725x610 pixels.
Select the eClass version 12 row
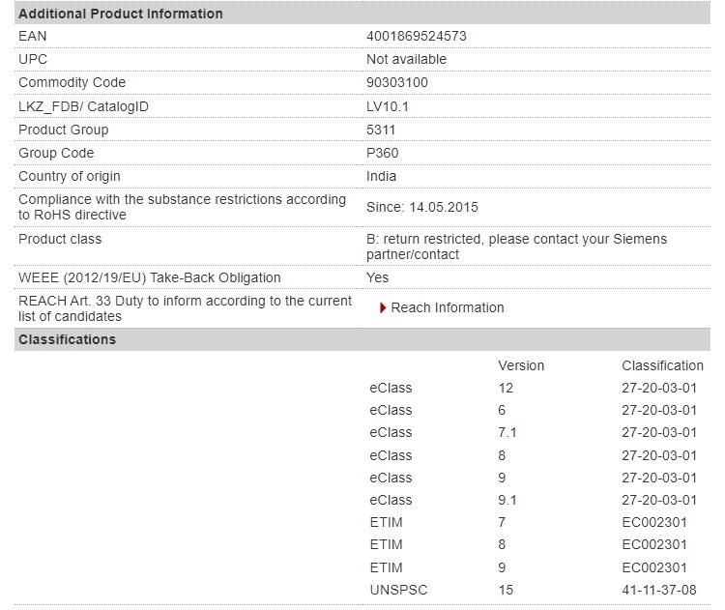pos(533,388)
